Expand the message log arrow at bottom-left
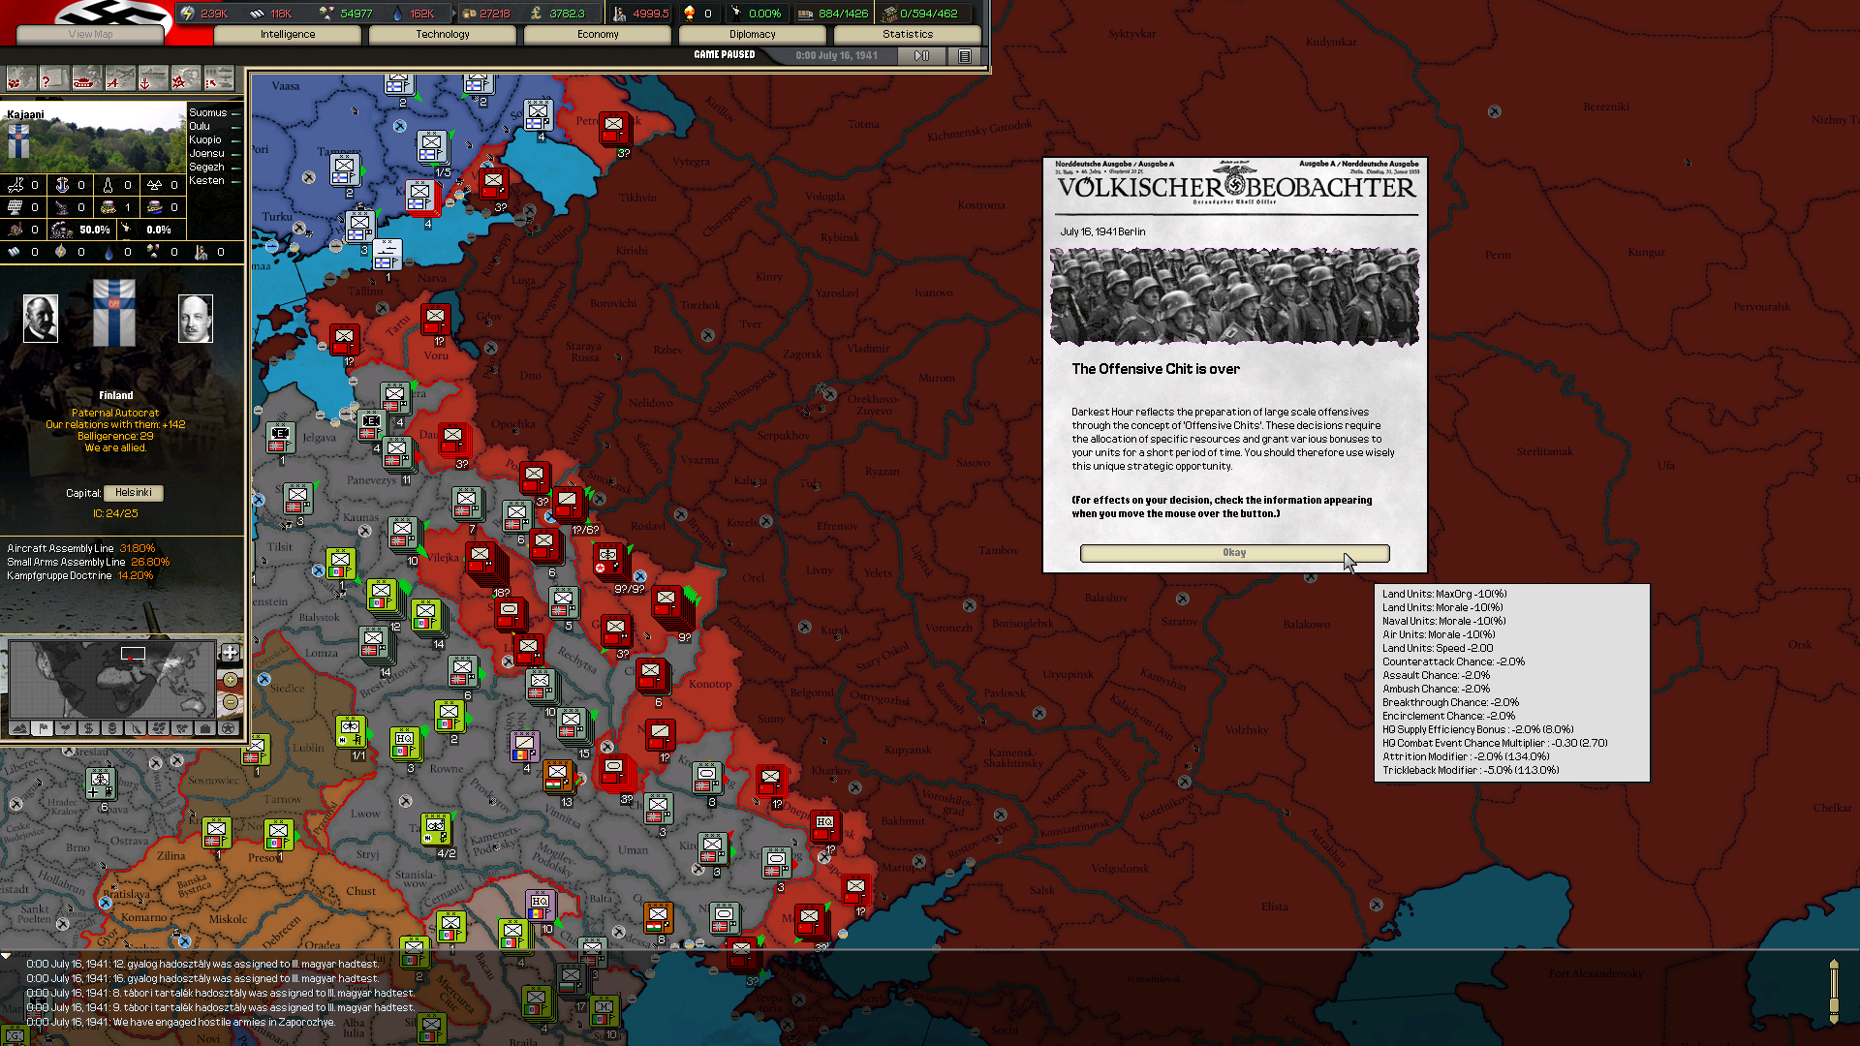 [6, 956]
